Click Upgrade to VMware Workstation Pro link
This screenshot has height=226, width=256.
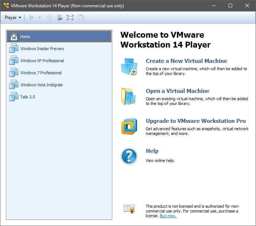(196, 121)
